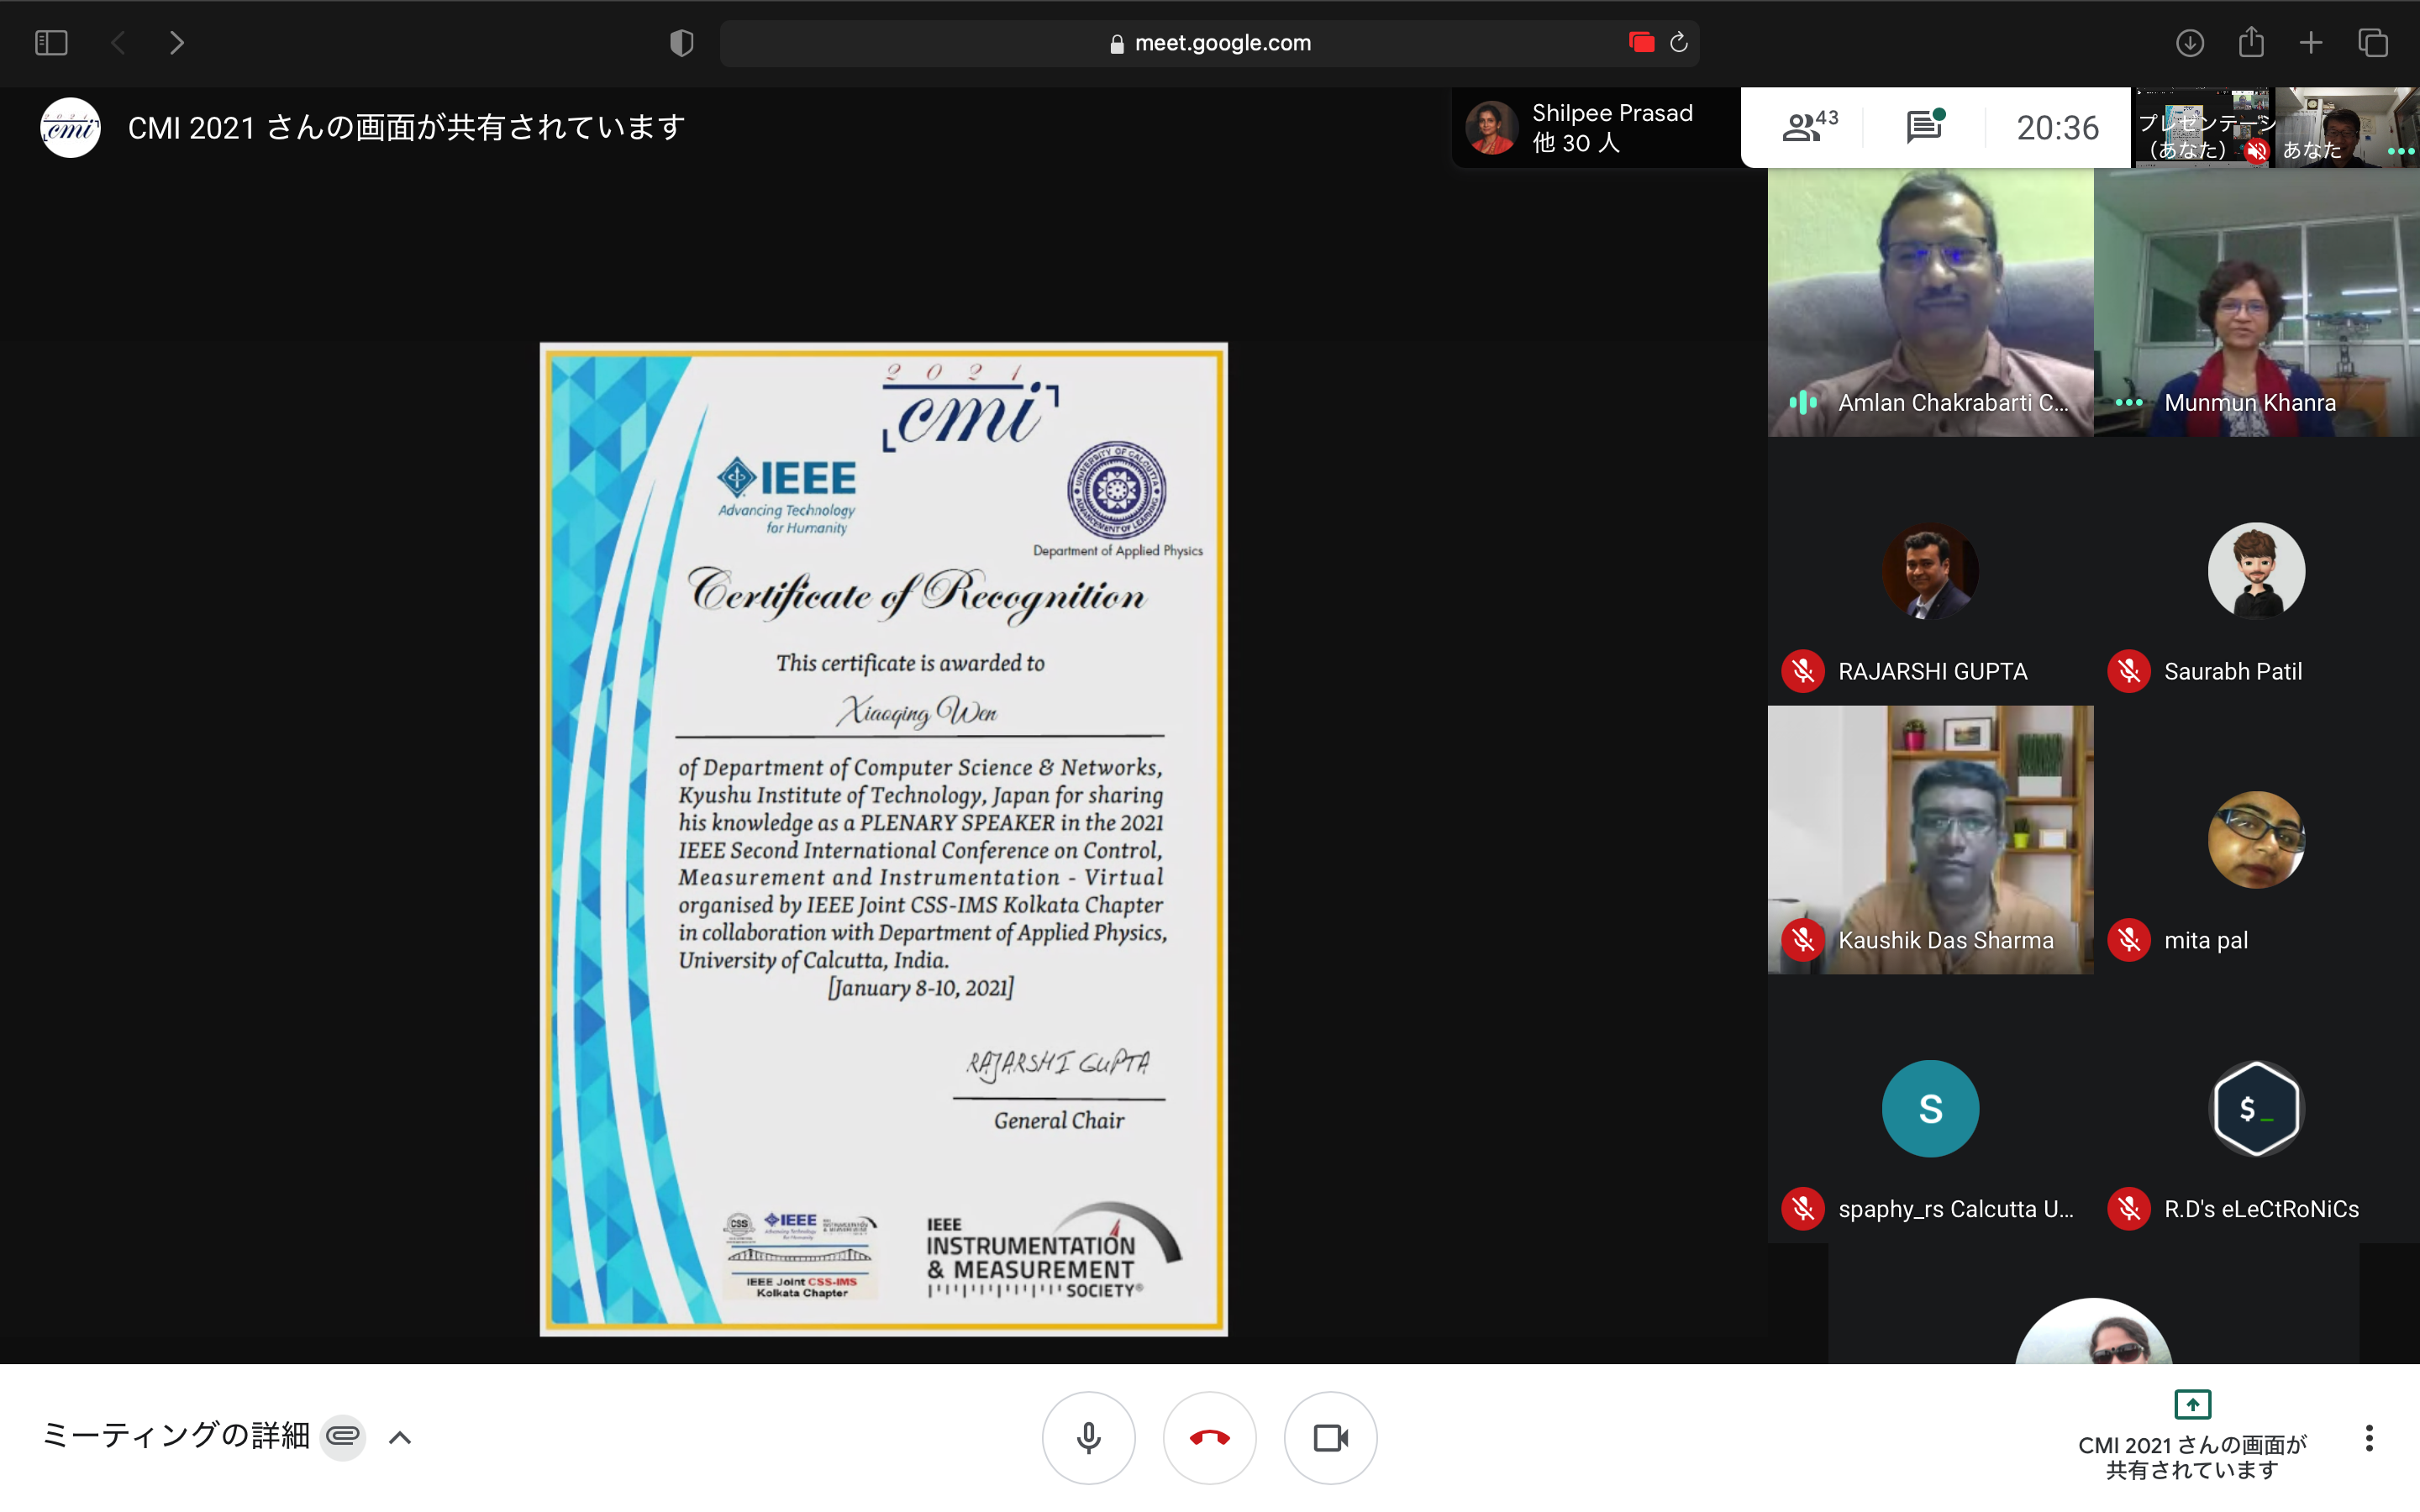Click R.D's eLeCtRoNiCs muted mic icon
Viewport: 2420px width, 1512px height.
point(2129,1209)
